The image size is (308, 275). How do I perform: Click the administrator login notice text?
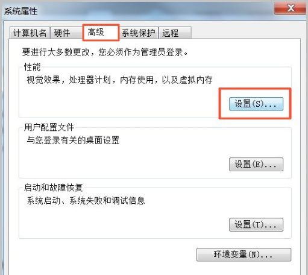(x=105, y=52)
